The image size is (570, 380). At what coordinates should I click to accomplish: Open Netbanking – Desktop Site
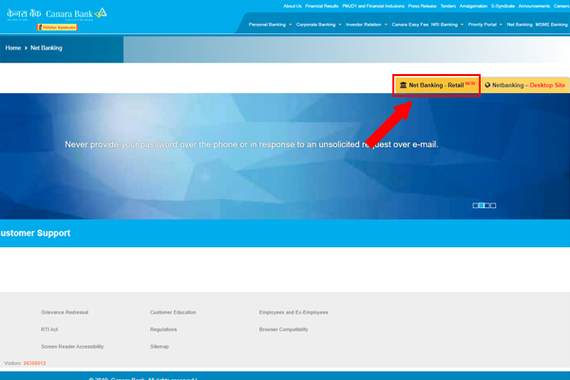pyautogui.click(x=525, y=85)
